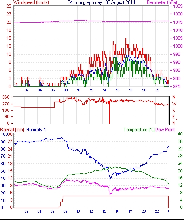Click the W compass label beside direction chart
Screen dimensions: 184x223
point(174,104)
